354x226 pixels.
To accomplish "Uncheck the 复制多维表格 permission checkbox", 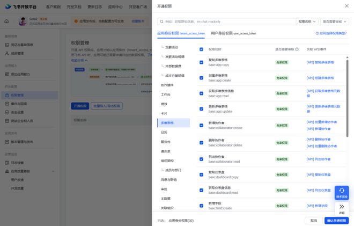I will 201,62.
